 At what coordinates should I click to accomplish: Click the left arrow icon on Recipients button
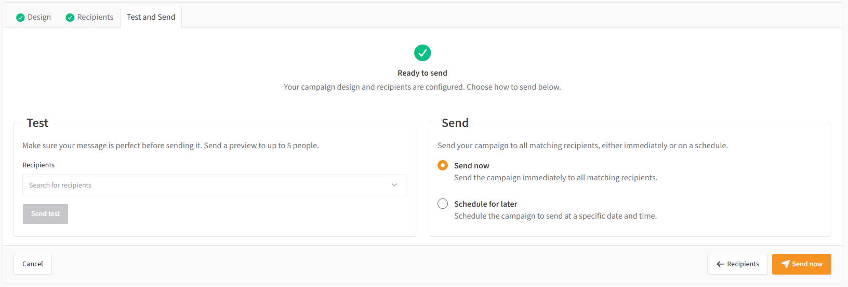[x=720, y=264]
